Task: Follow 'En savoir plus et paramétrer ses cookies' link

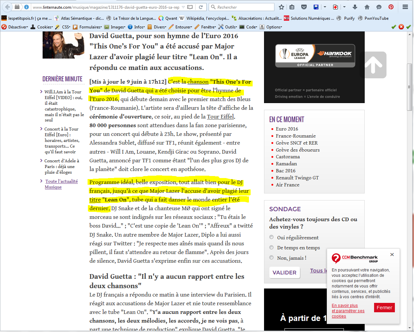Action: (348, 311)
